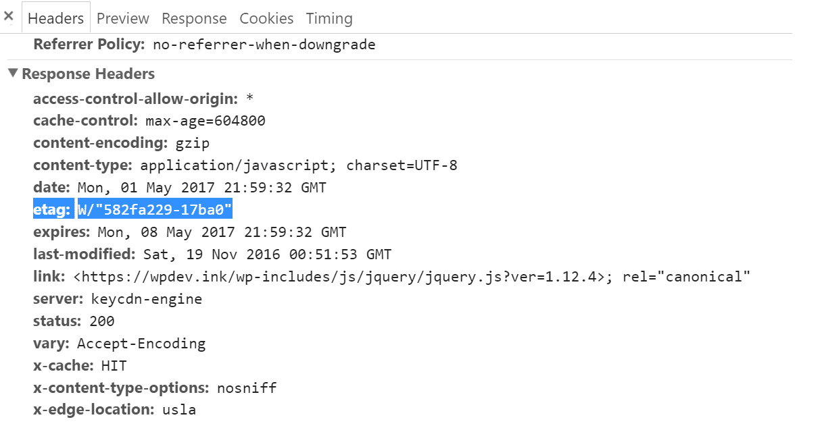The width and height of the screenshot is (822, 428).
Task: Click the x-edge-location usla value
Action: click(179, 410)
